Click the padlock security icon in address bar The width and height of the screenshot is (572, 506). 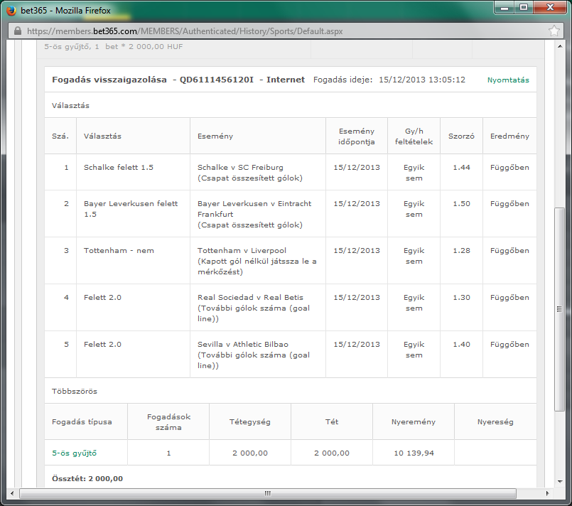pyautogui.click(x=18, y=31)
